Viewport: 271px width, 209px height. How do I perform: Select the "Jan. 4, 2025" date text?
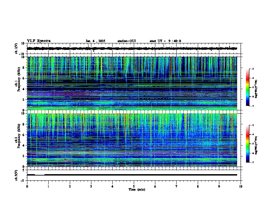[95, 41]
